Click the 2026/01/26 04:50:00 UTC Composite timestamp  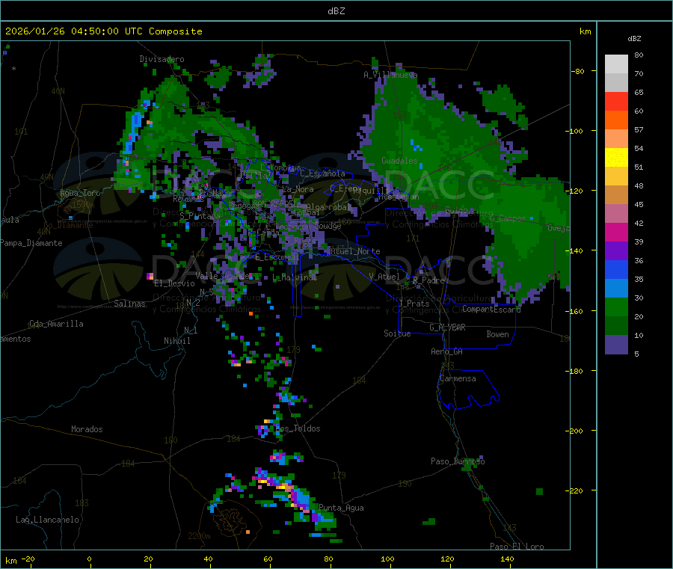[x=103, y=31]
